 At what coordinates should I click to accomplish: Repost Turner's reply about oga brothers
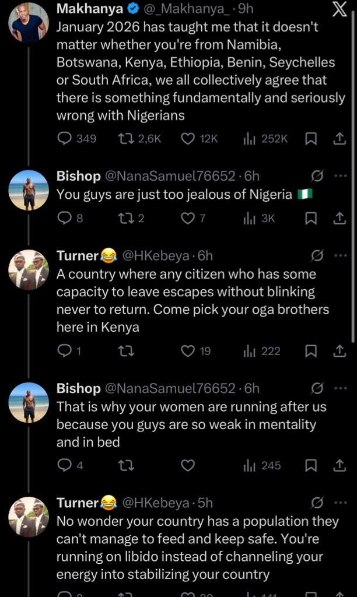point(126,350)
